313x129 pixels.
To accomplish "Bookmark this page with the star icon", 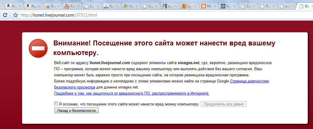I will [15, 15].
